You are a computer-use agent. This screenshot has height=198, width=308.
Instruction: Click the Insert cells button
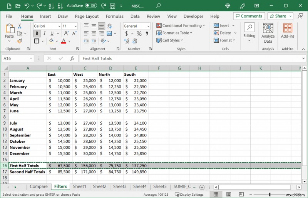[x=221, y=25]
